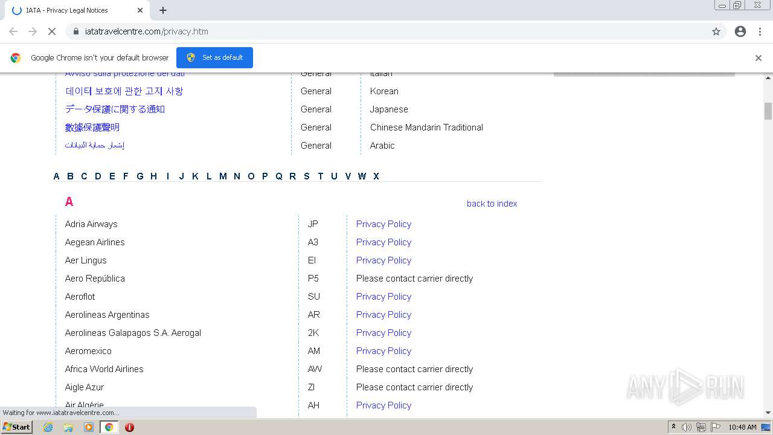Open the Action Center flag icon
The height and width of the screenshot is (435, 773).
pos(715,427)
